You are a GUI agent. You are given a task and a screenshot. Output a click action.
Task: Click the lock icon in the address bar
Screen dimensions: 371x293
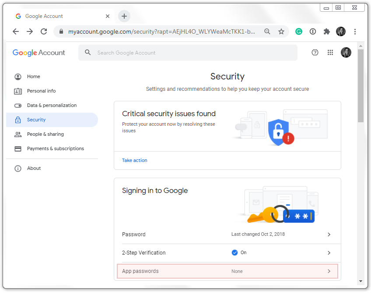pyautogui.click(x=61, y=31)
